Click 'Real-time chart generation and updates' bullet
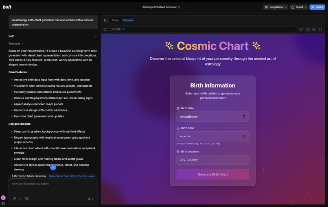This screenshot has width=328, height=207. (x=39, y=116)
